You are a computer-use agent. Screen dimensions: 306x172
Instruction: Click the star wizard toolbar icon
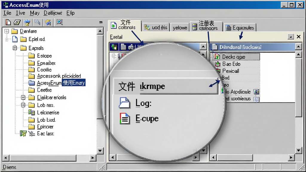pos(27,22)
